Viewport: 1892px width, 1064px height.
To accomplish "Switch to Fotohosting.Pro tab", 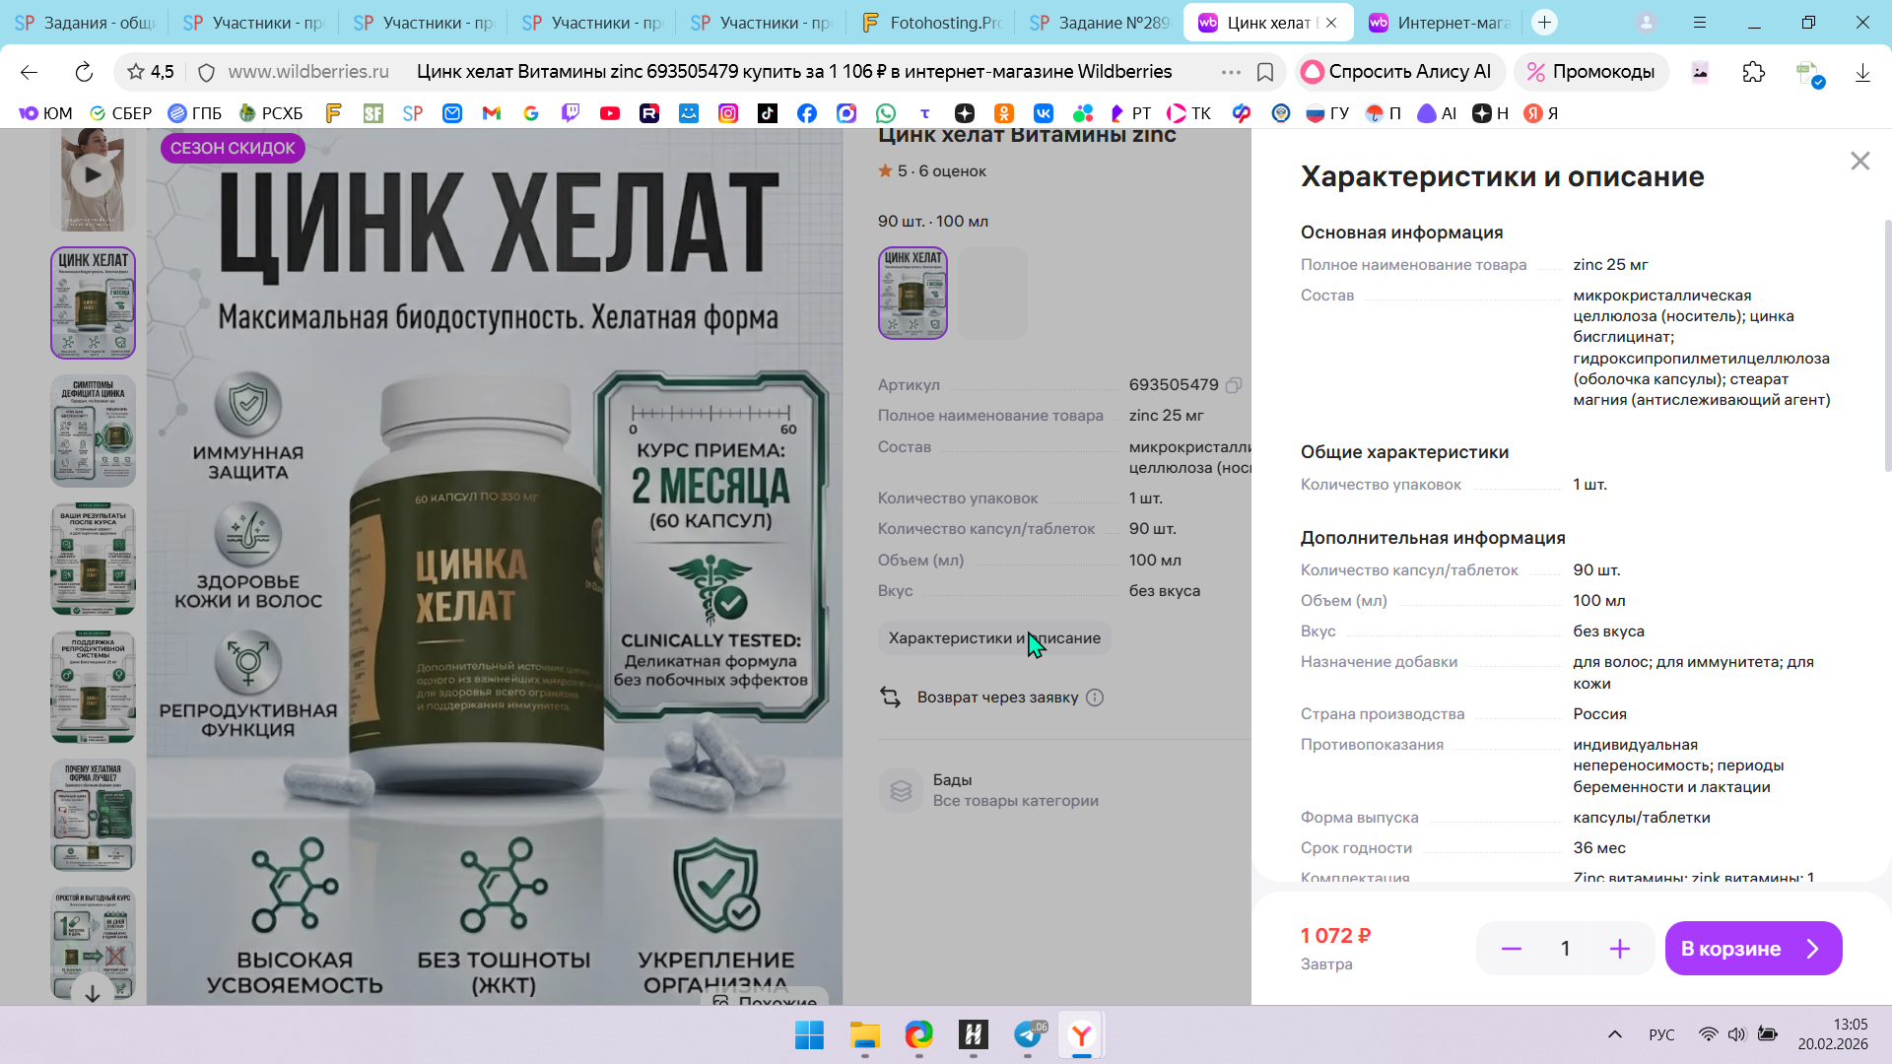I will 931,23.
